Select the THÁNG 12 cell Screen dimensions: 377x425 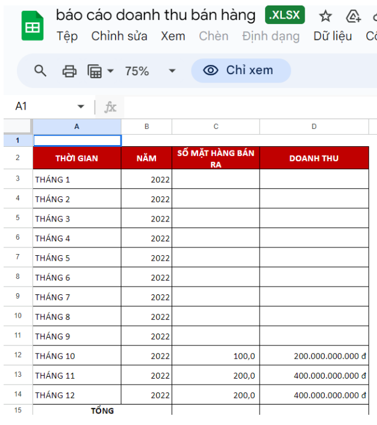coord(77,395)
